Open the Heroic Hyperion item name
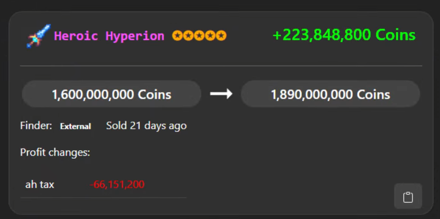440x219 pixels. click(109, 36)
